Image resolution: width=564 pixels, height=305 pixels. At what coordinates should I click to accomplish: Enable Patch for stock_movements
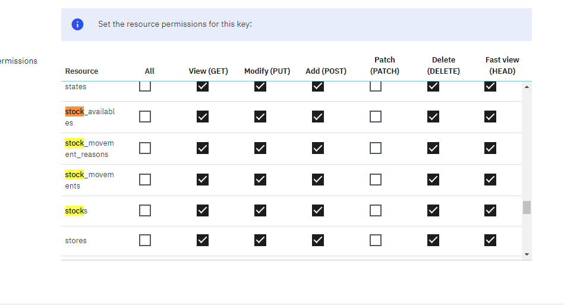(x=376, y=180)
